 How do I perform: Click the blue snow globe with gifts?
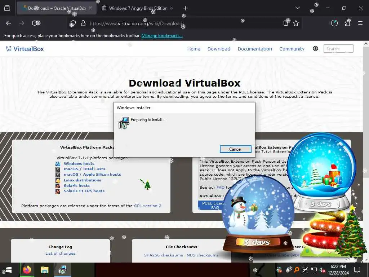(x=322, y=173)
